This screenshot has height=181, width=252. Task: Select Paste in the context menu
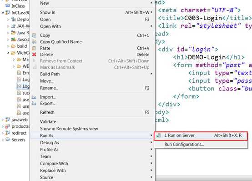(92, 48)
